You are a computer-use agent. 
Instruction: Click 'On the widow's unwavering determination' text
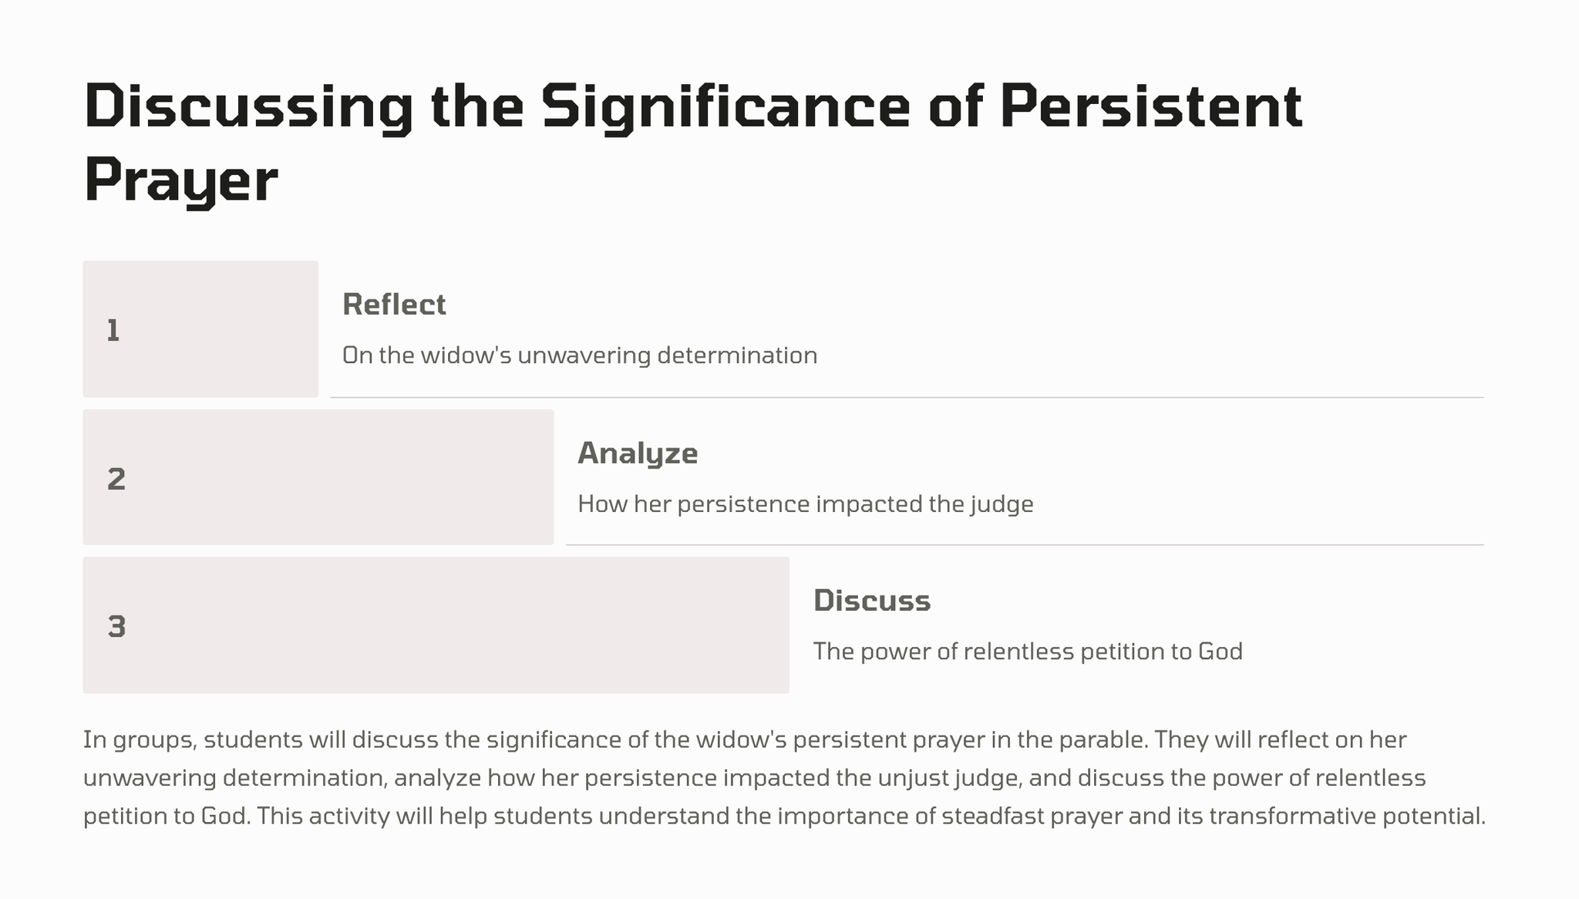coord(580,355)
